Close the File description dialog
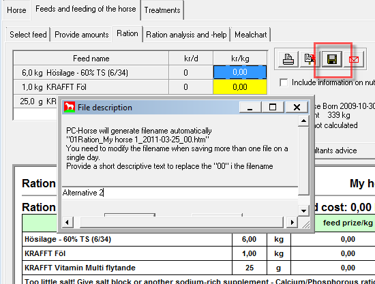The image size is (375, 284). point(297,107)
